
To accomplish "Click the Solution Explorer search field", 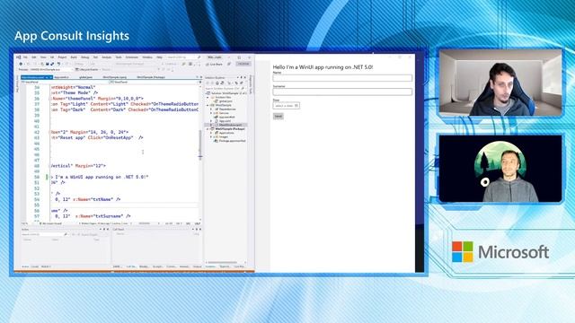I will tap(225, 88).
